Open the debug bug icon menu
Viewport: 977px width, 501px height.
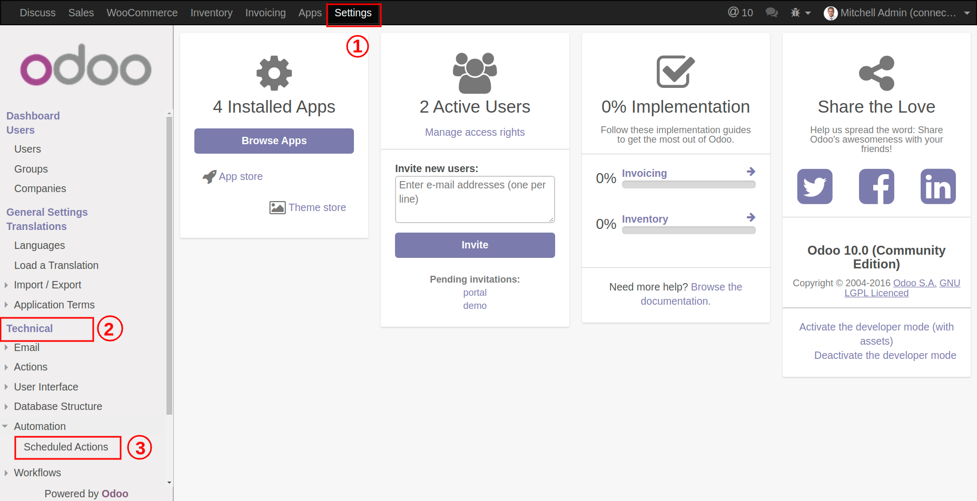(800, 13)
